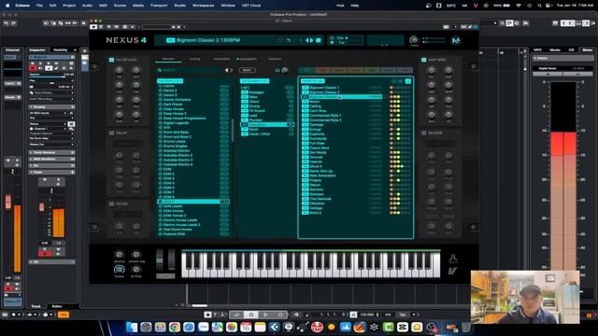The width and height of the screenshot is (598, 336).
Task: Collapse the Fader section in Inspector
Action: coord(52,172)
